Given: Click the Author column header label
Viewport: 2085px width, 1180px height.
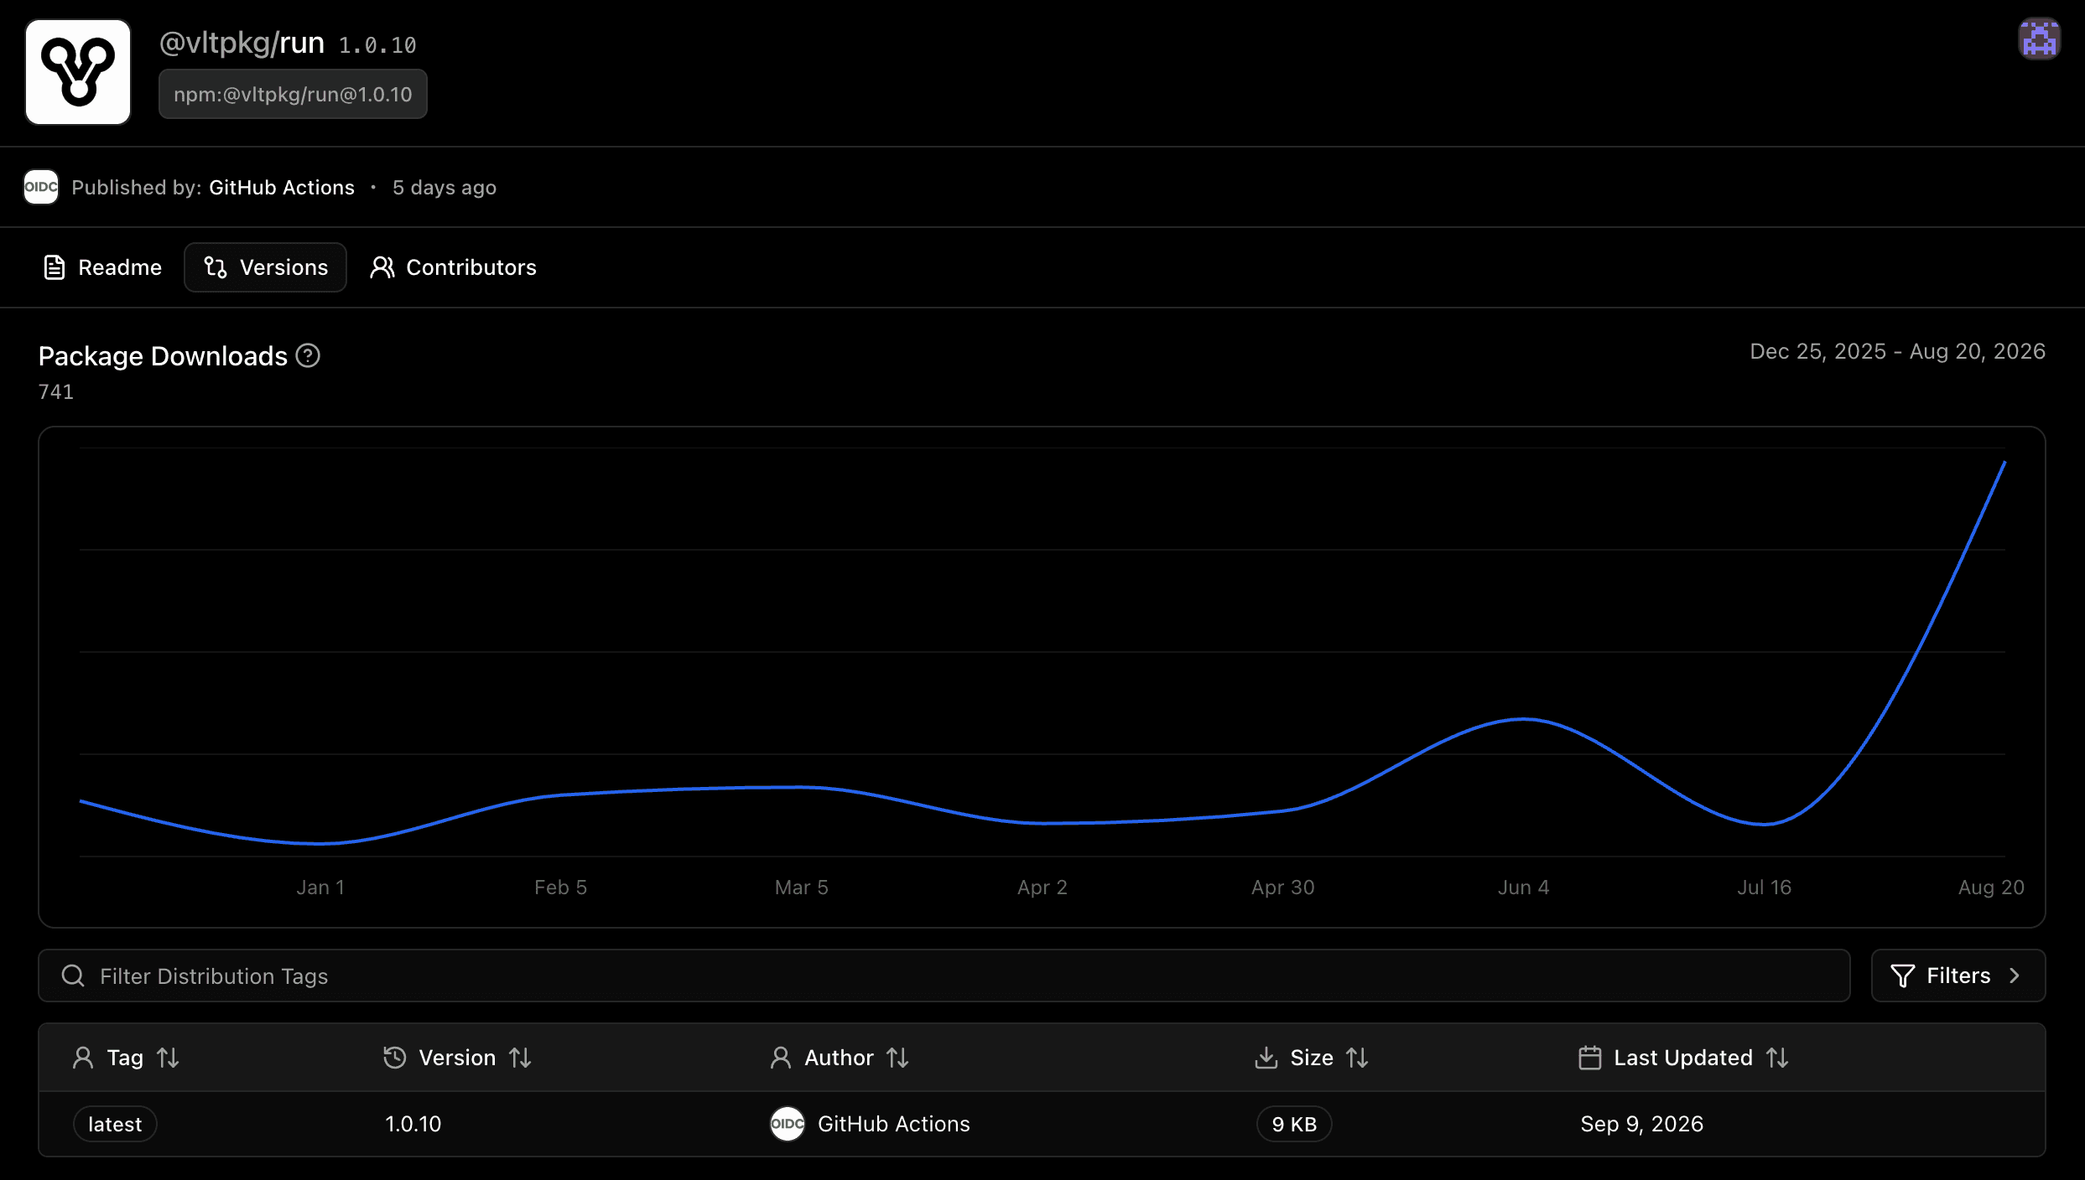Looking at the screenshot, I should 839,1058.
